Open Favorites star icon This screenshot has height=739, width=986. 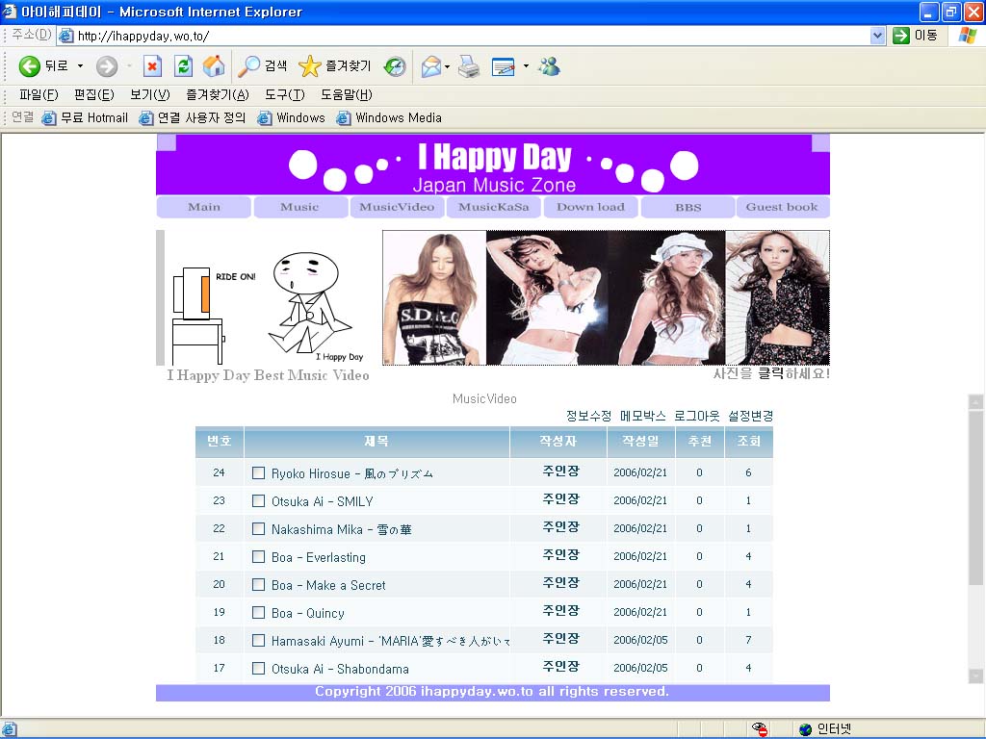(x=310, y=66)
